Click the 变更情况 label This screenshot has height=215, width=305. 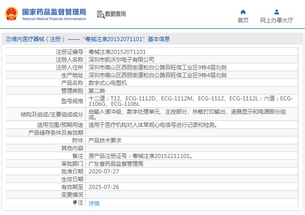[x=72, y=195]
